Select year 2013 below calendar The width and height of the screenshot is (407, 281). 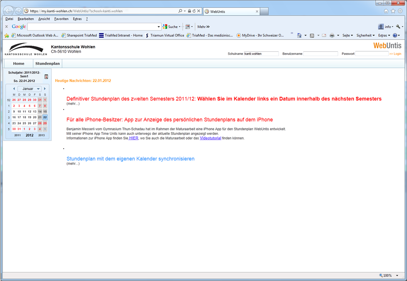coord(42,135)
